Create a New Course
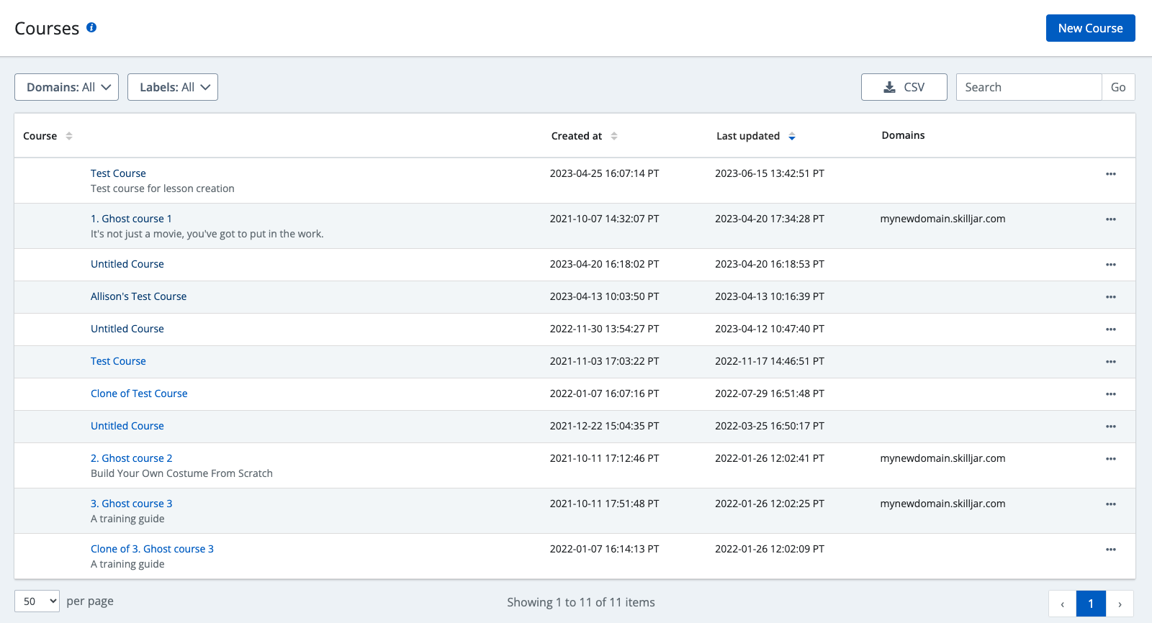Viewport: 1152px width, 623px height. click(x=1090, y=28)
